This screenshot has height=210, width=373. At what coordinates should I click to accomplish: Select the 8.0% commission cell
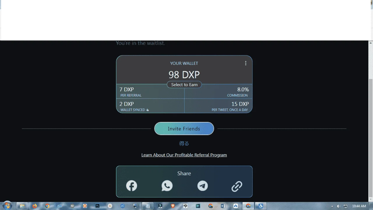pyautogui.click(x=218, y=92)
